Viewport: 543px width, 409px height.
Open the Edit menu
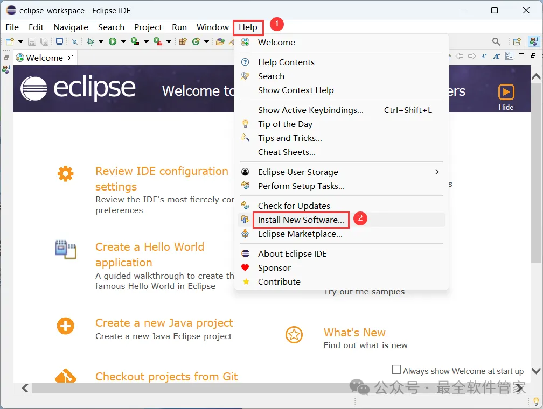click(36, 27)
